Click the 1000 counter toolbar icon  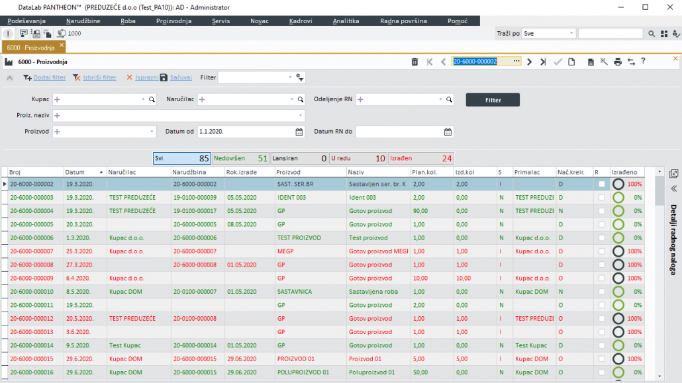coord(69,34)
